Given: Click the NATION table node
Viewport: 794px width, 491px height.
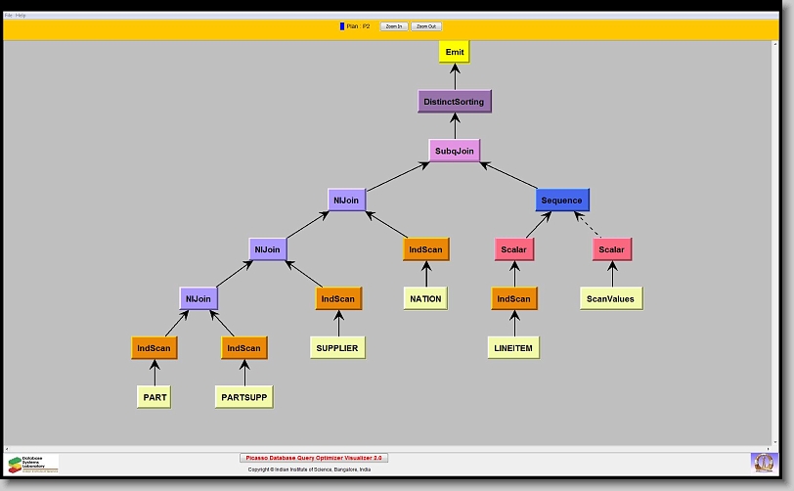Looking at the screenshot, I should click(x=425, y=298).
